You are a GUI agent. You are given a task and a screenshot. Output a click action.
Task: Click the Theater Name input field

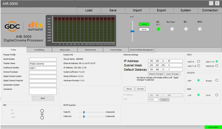(x=43, y=64)
